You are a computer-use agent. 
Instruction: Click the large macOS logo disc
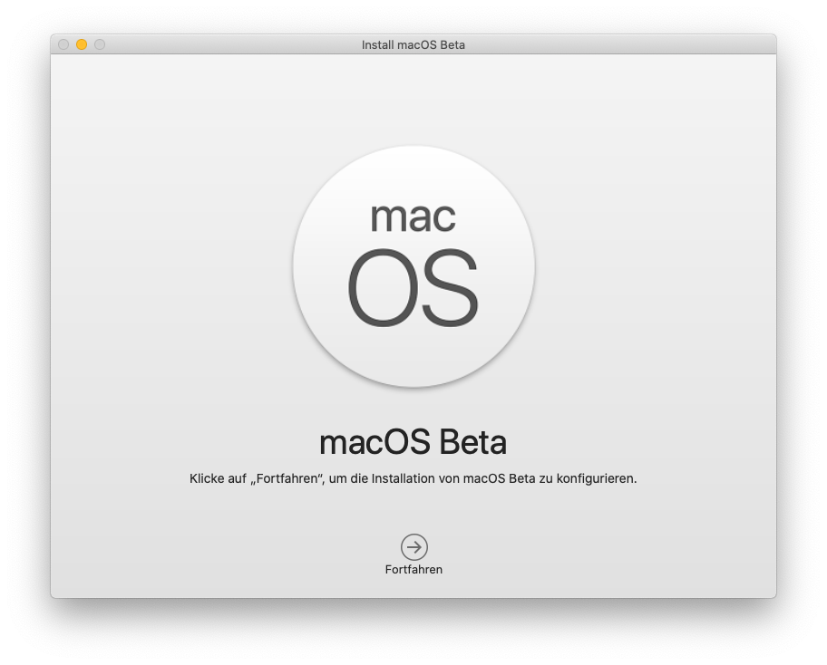414,266
